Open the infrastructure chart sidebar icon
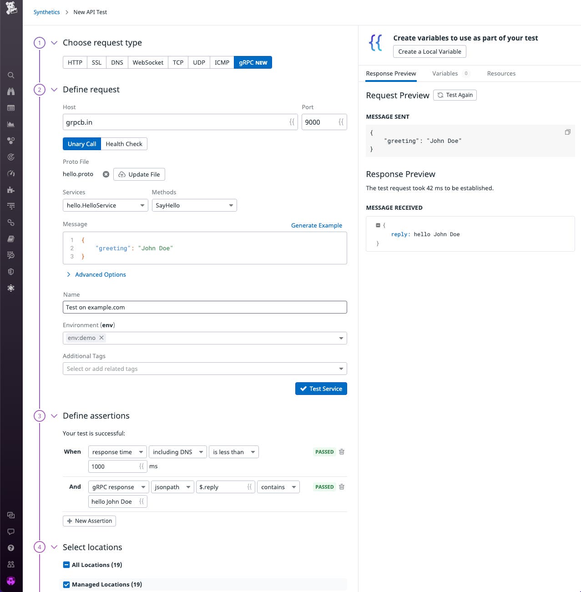Viewport: 581px width, 592px height. click(x=11, y=124)
